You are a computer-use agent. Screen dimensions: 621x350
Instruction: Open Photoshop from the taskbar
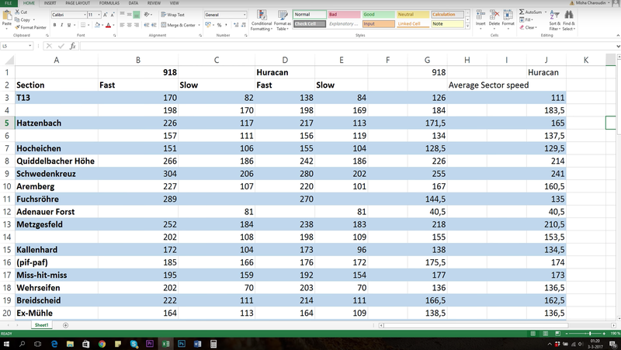pyautogui.click(x=182, y=344)
